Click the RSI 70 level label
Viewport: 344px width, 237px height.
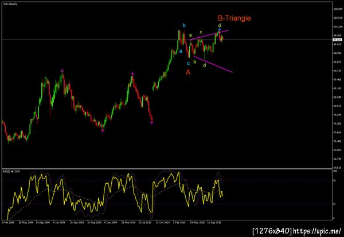click(x=334, y=180)
